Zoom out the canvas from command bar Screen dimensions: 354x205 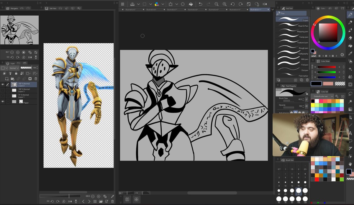pyautogui.click(x=217, y=4)
